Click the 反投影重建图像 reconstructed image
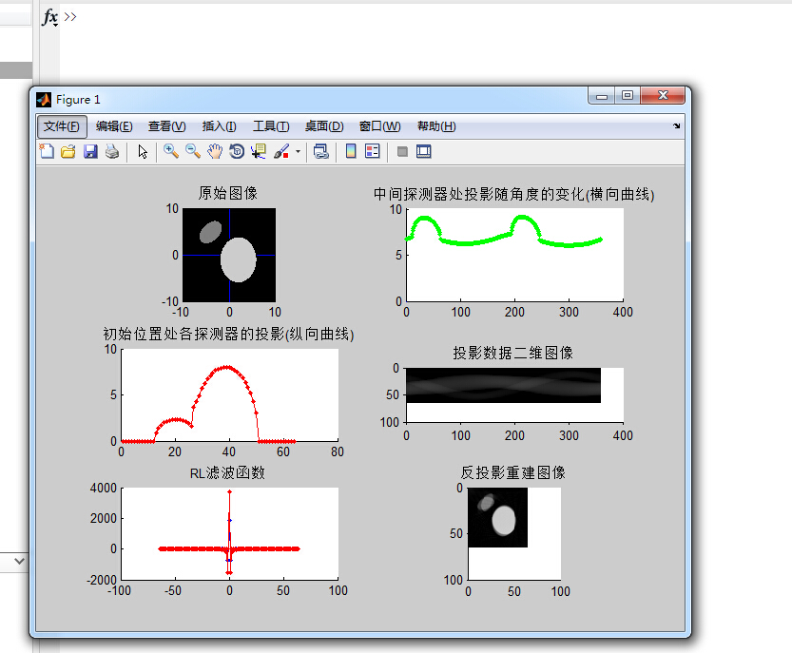Image resolution: width=792 pixels, height=653 pixels. coord(498,517)
